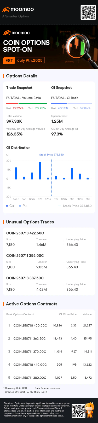Select the COIN 250718 440.00C contract row
The image size is (98, 423).
tap(49, 365)
